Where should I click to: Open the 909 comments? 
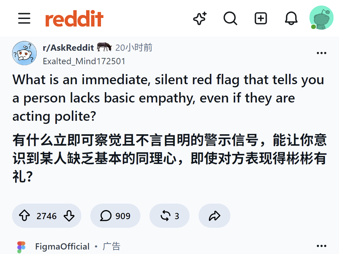pyautogui.click(x=115, y=216)
